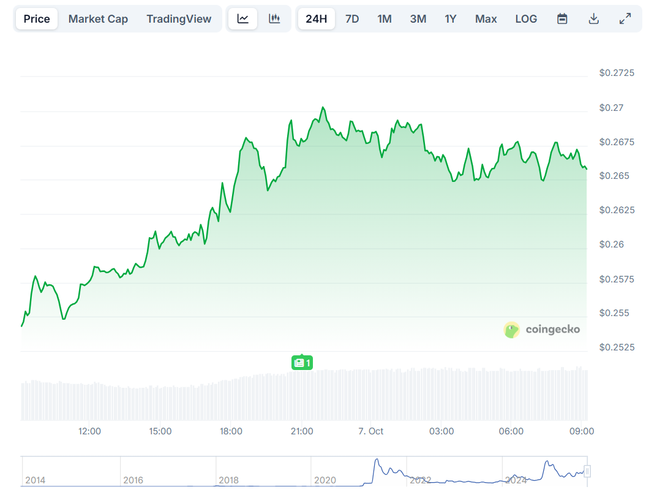
Task: Choose the 1Y time range
Action: tap(451, 19)
